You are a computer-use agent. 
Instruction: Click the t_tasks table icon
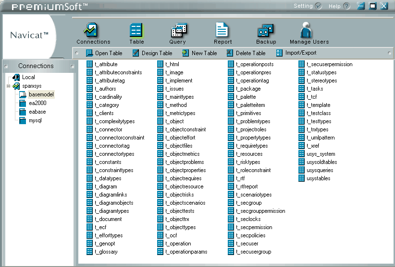pos(302,88)
